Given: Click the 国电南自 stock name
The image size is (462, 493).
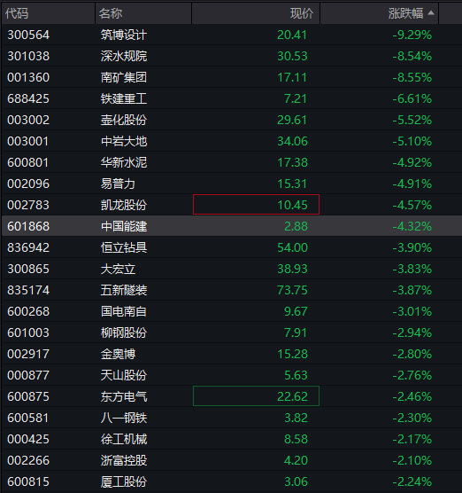Looking at the screenshot, I should click(124, 311).
